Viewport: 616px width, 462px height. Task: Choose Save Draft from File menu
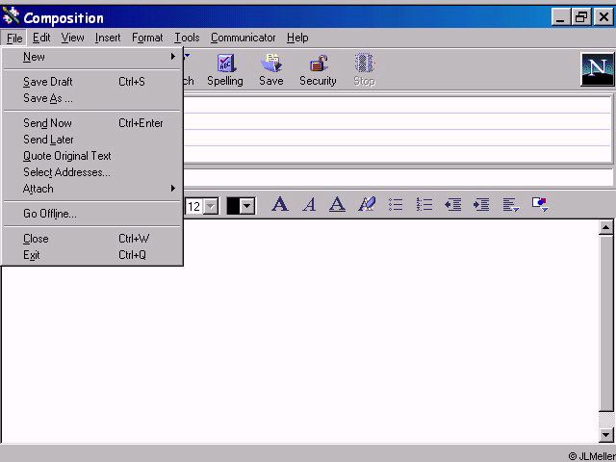[92, 82]
